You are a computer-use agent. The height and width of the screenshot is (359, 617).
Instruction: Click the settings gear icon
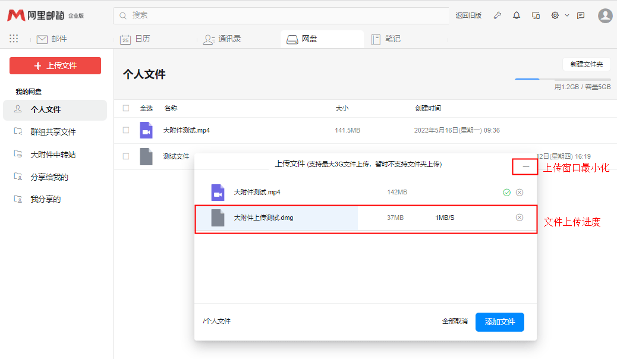tap(554, 15)
